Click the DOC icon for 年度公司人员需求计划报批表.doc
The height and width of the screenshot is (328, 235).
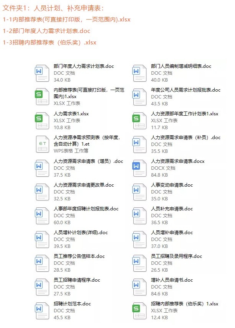tap(140, 97)
